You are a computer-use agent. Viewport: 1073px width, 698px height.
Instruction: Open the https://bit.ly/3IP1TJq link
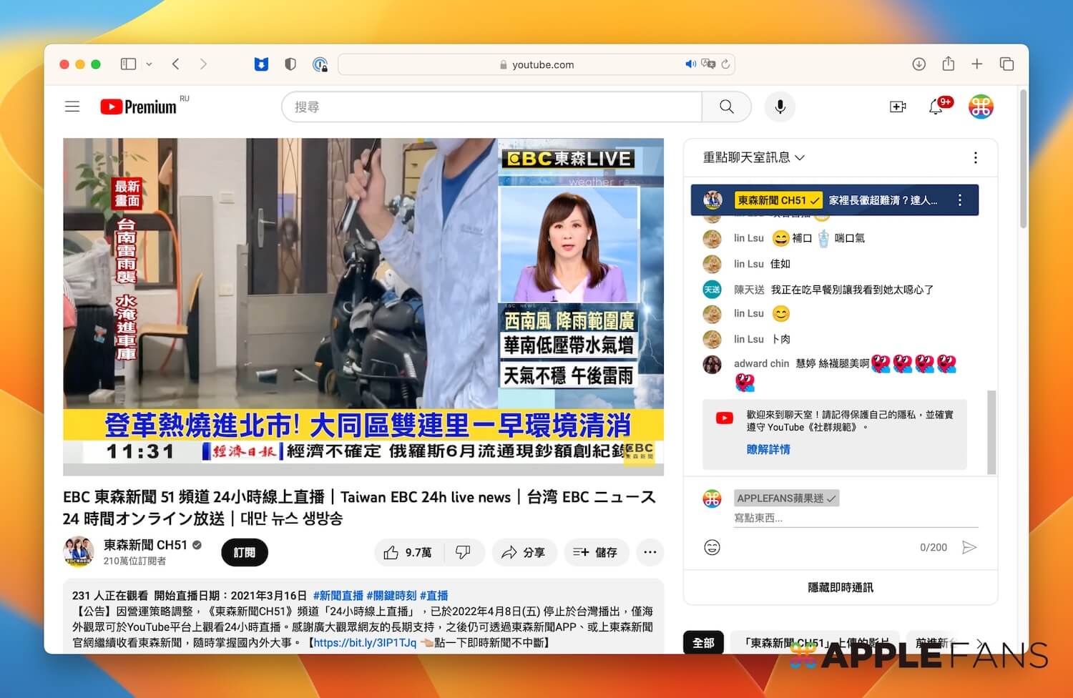(x=365, y=642)
